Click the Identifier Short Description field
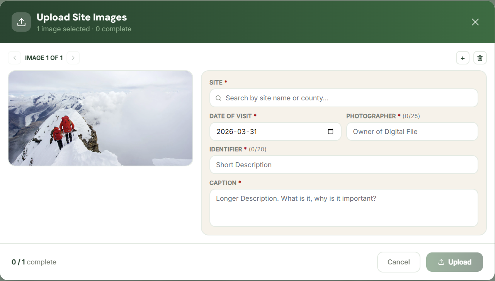Image resolution: width=495 pixels, height=281 pixels. point(344,164)
